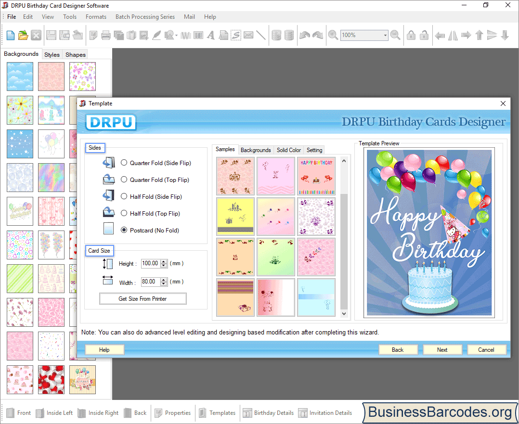The image size is (519, 424).
Task: Select the yellow sample template thumbnail
Action: tap(235, 217)
